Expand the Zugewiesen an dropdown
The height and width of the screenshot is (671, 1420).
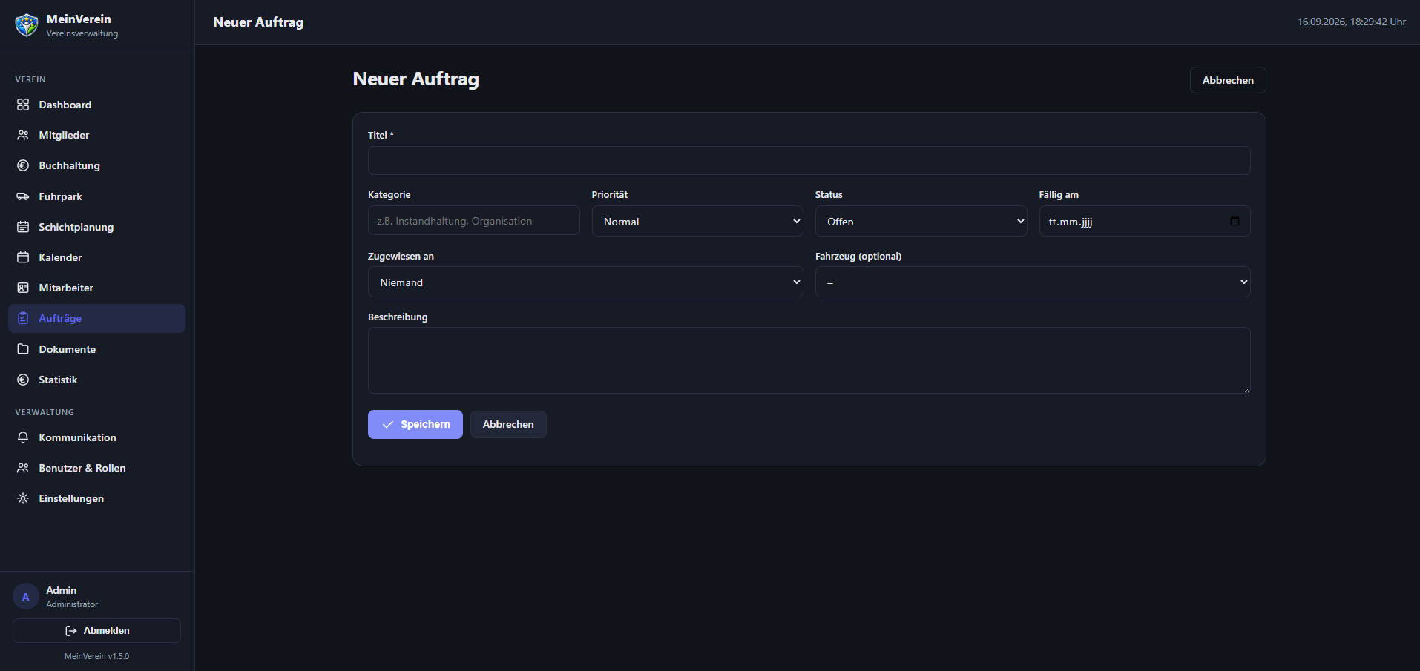click(585, 282)
